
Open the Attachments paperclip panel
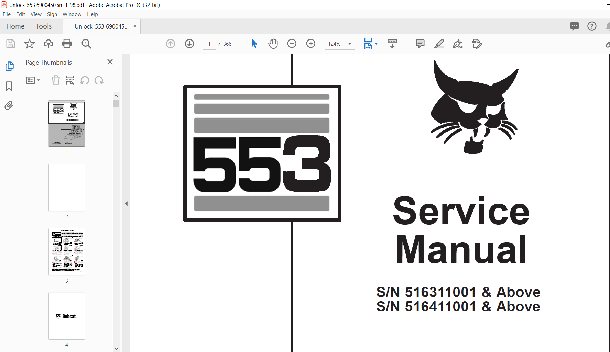(x=9, y=105)
